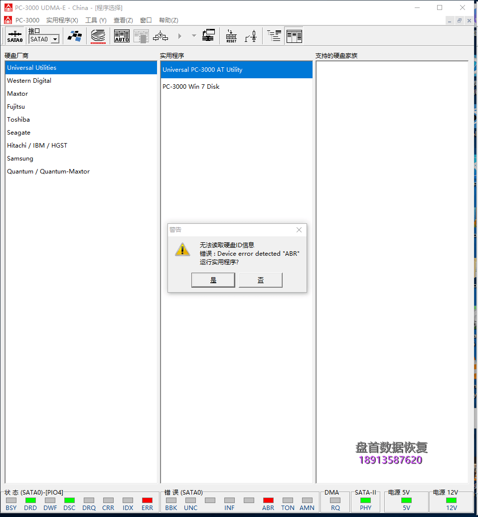
Task: Click 是 button in warning dialog
Action: coord(213,280)
